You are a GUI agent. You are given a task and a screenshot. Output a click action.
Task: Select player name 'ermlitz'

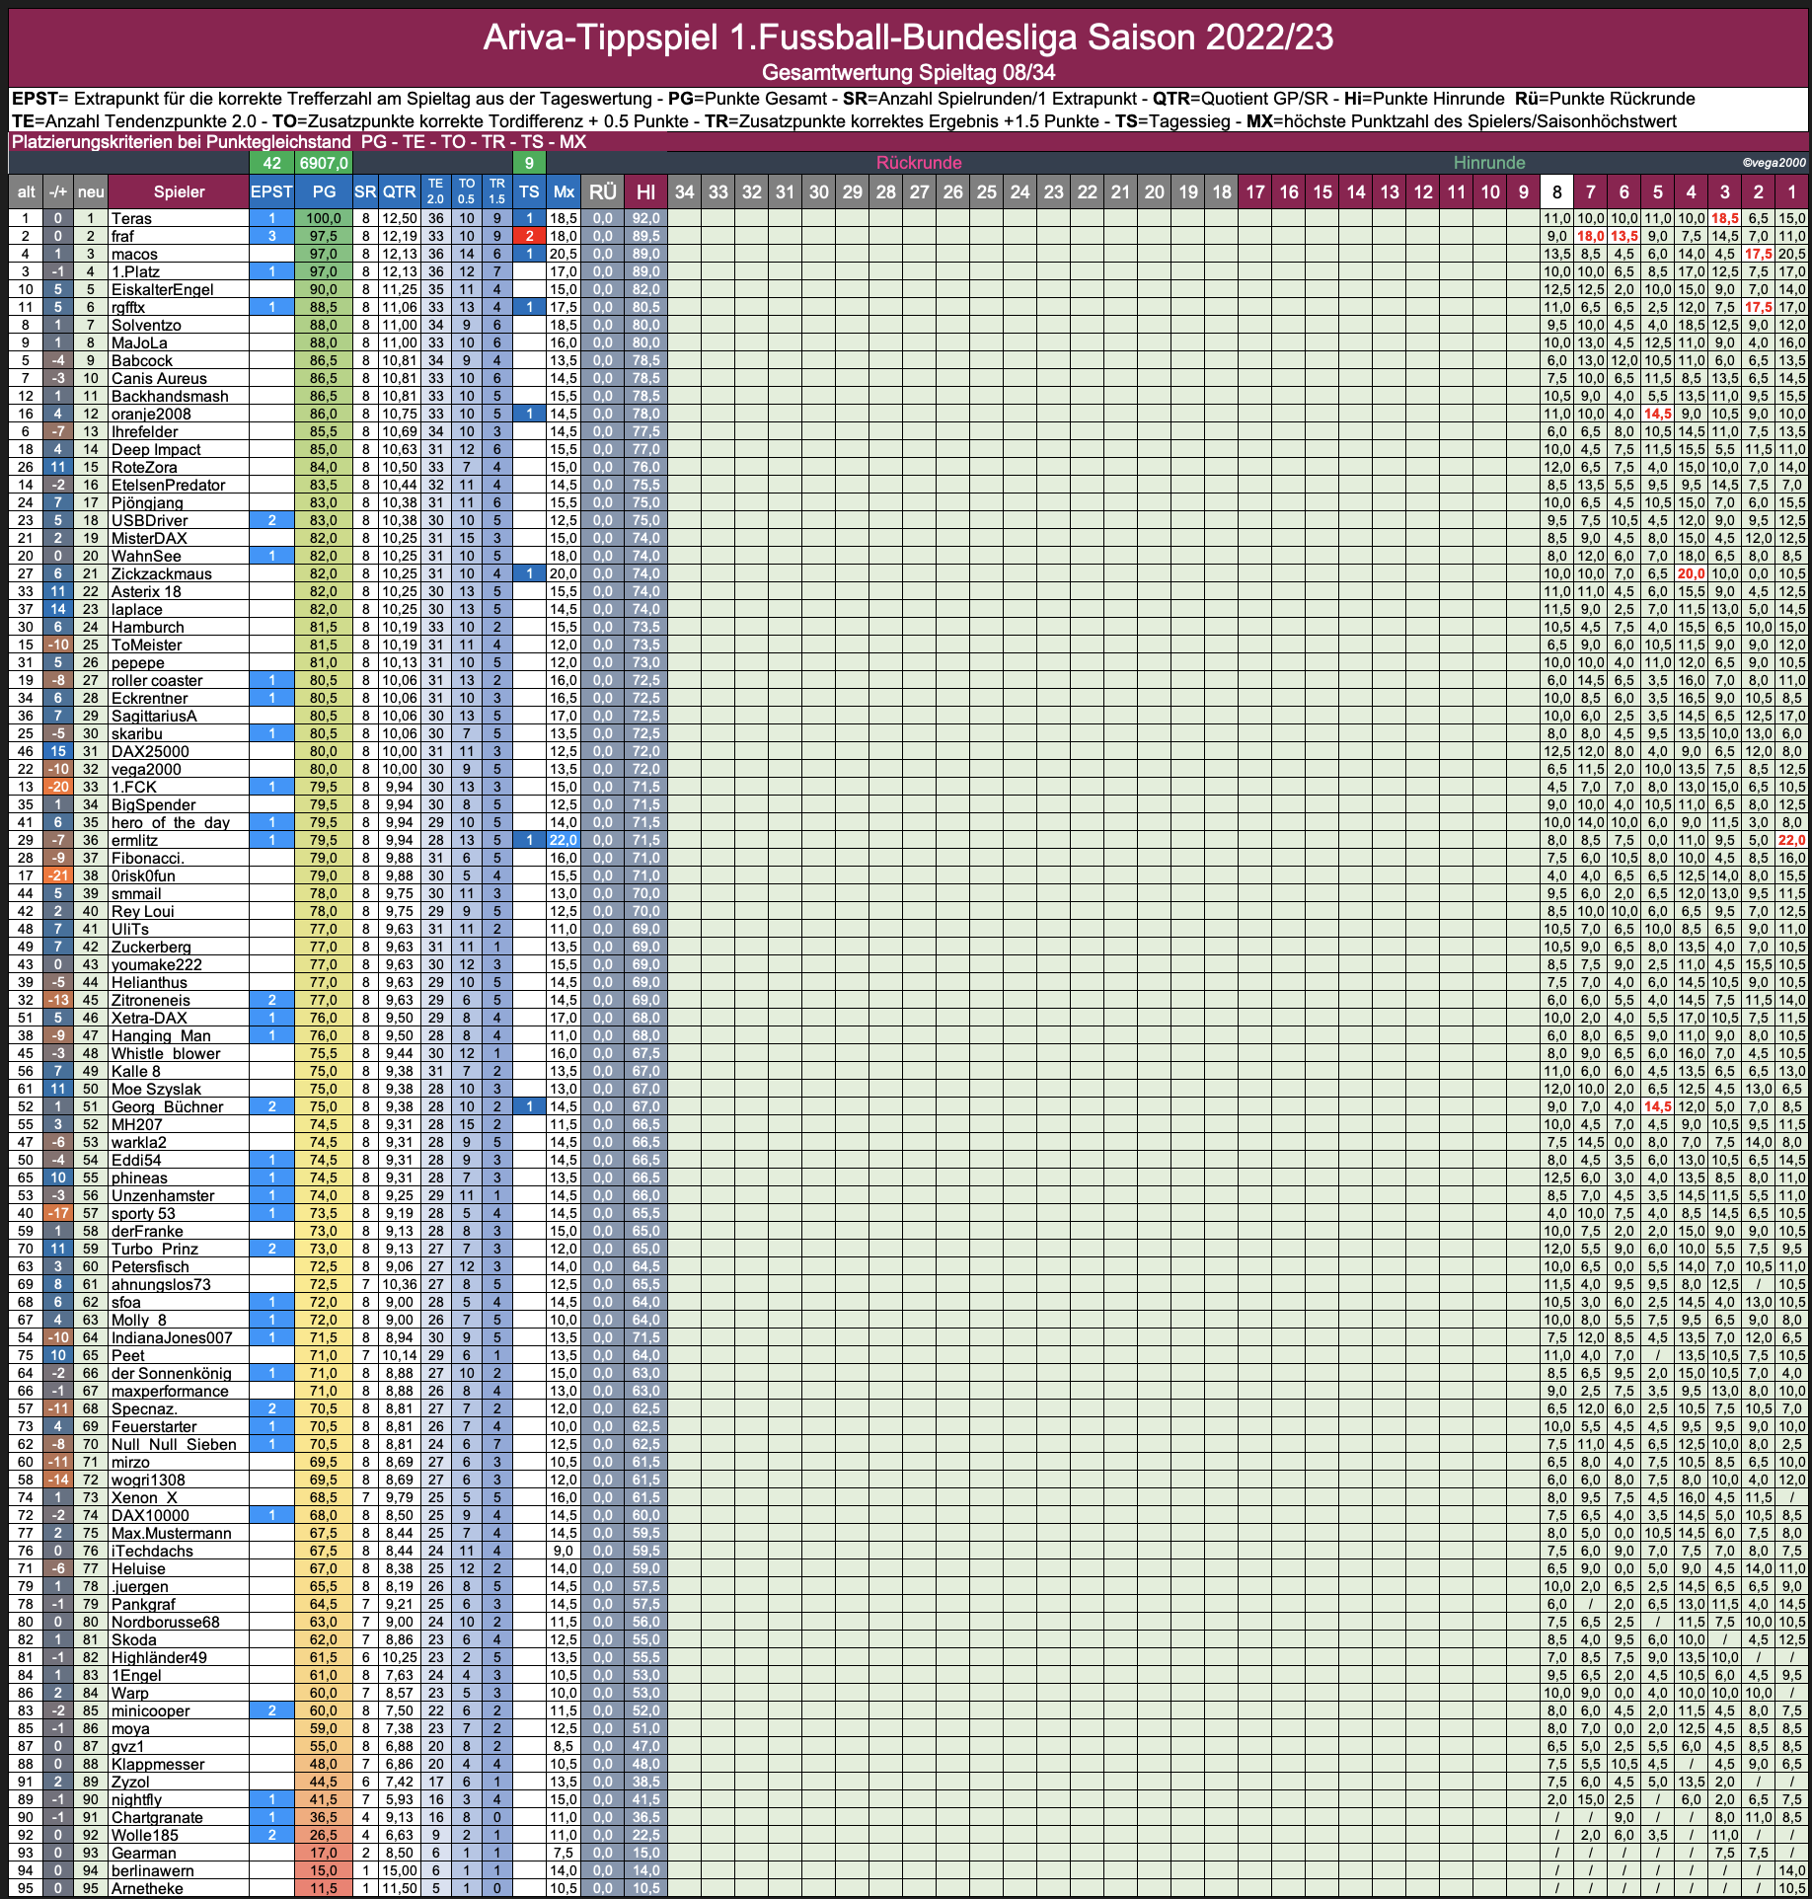[x=134, y=840]
